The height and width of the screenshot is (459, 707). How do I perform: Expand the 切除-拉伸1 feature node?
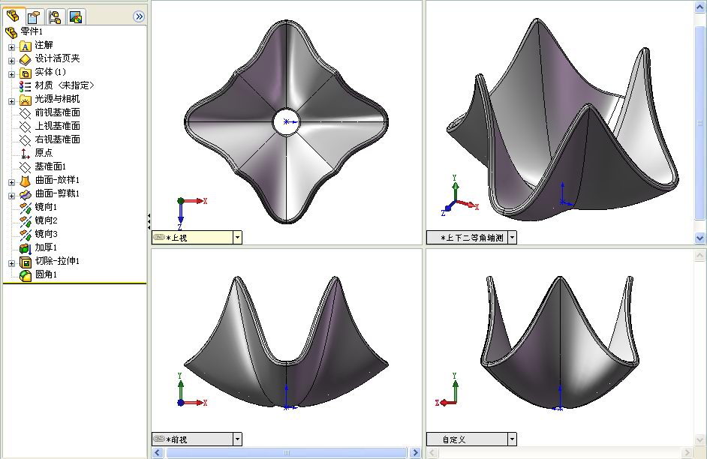coord(11,263)
